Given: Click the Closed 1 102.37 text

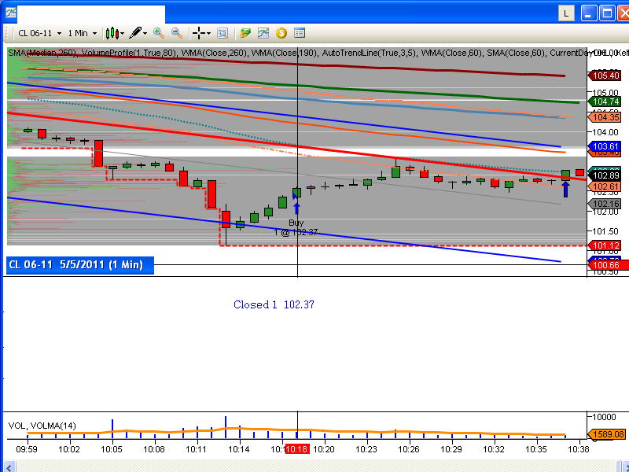Looking at the screenshot, I should point(274,304).
